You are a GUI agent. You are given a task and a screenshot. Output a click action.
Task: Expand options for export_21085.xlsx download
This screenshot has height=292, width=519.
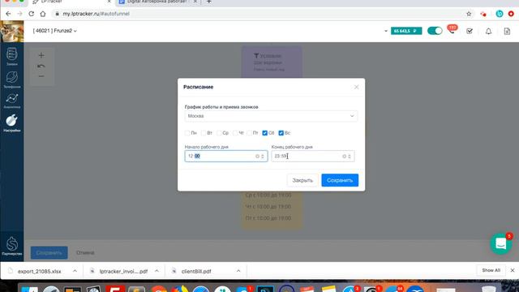tap(75, 271)
